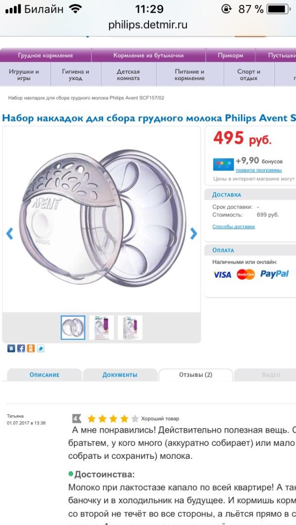296x525 pixels.
Task: Share the product on Twitter
Action: (40, 349)
